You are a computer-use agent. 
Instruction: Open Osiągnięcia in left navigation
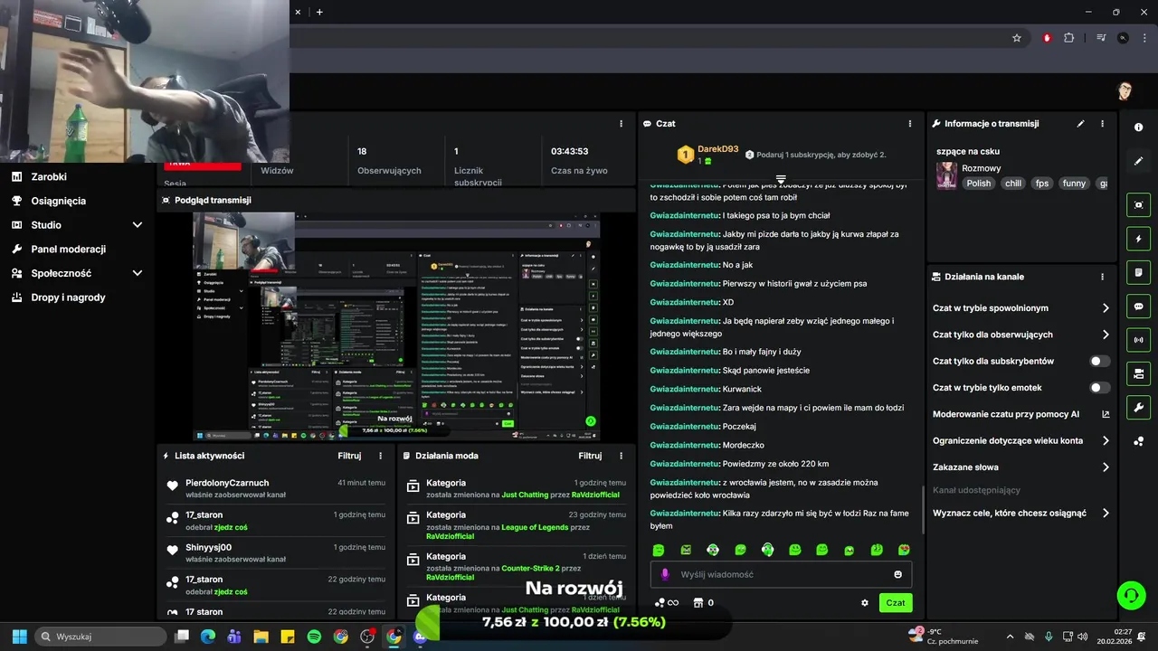click(58, 201)
